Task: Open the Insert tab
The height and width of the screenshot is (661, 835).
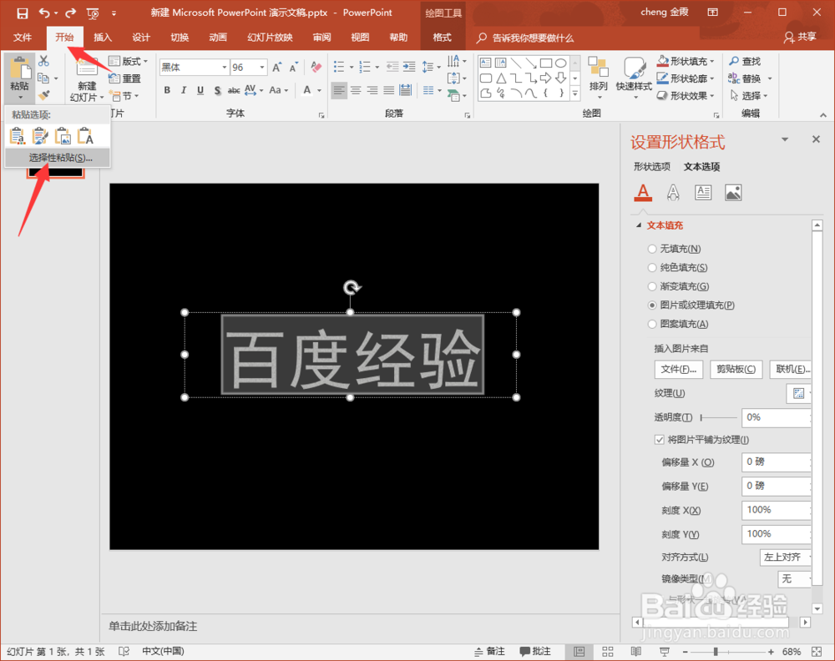Action: (103, 38)
